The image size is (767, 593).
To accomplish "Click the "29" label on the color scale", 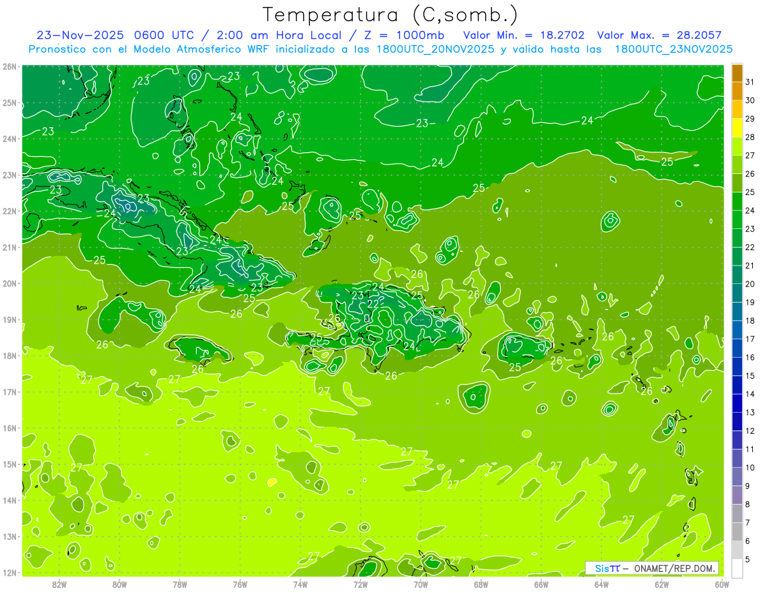I will 750,118.
